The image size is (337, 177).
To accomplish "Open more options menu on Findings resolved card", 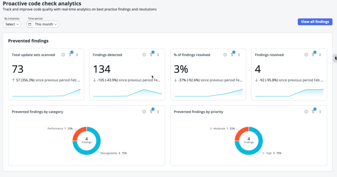I will pyautogui.click(x=320, y=55).
